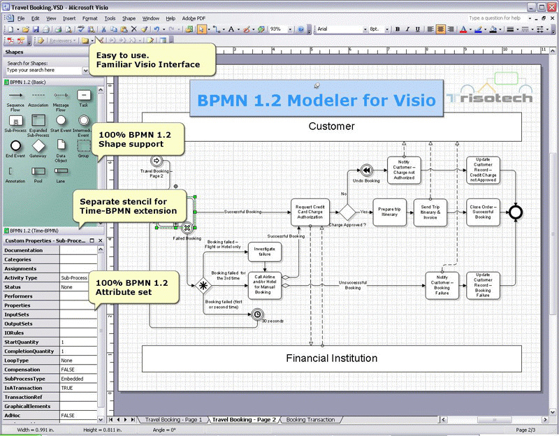Screen dimensions: 559x436
Task: Toggle Underline text formatting
Action: [417, 29]
